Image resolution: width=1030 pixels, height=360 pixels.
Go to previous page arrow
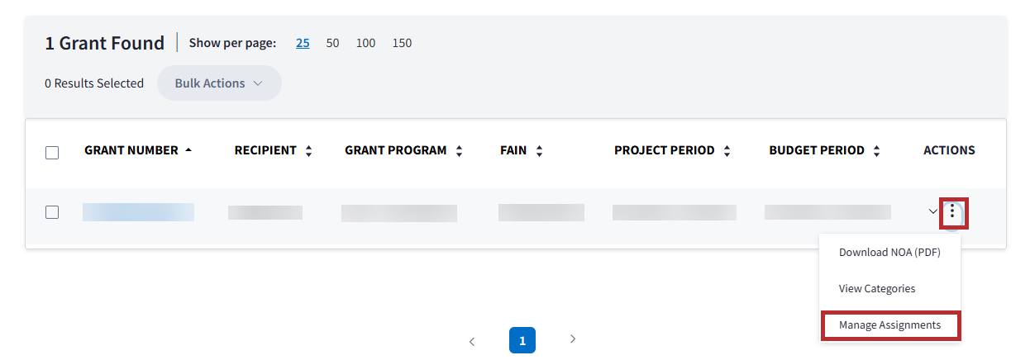tap(472, 340)
